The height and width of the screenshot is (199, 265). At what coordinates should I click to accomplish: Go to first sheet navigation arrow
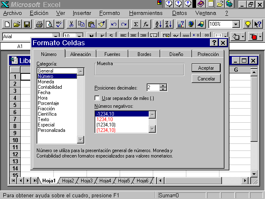tap(13, 181)
